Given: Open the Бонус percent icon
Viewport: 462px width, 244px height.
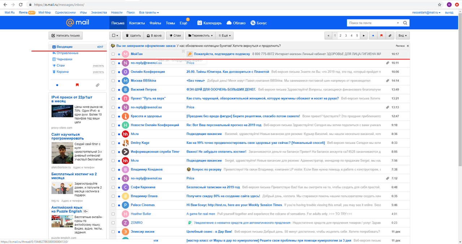Looking at the screenshot, I should point(253,23).
